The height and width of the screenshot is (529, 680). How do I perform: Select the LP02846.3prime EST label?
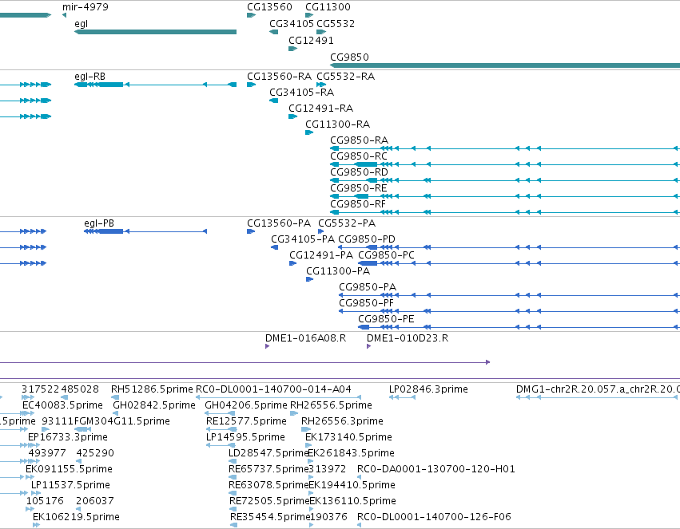click(428, 390)
